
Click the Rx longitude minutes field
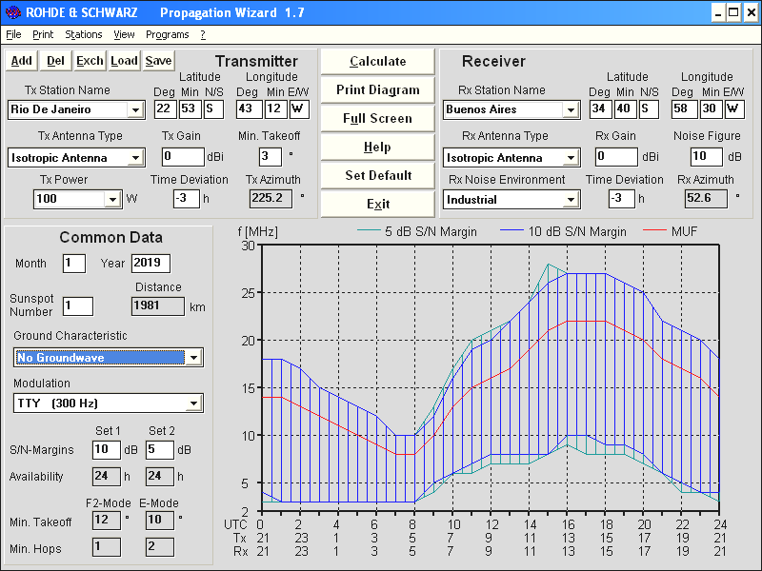point(711,109)
